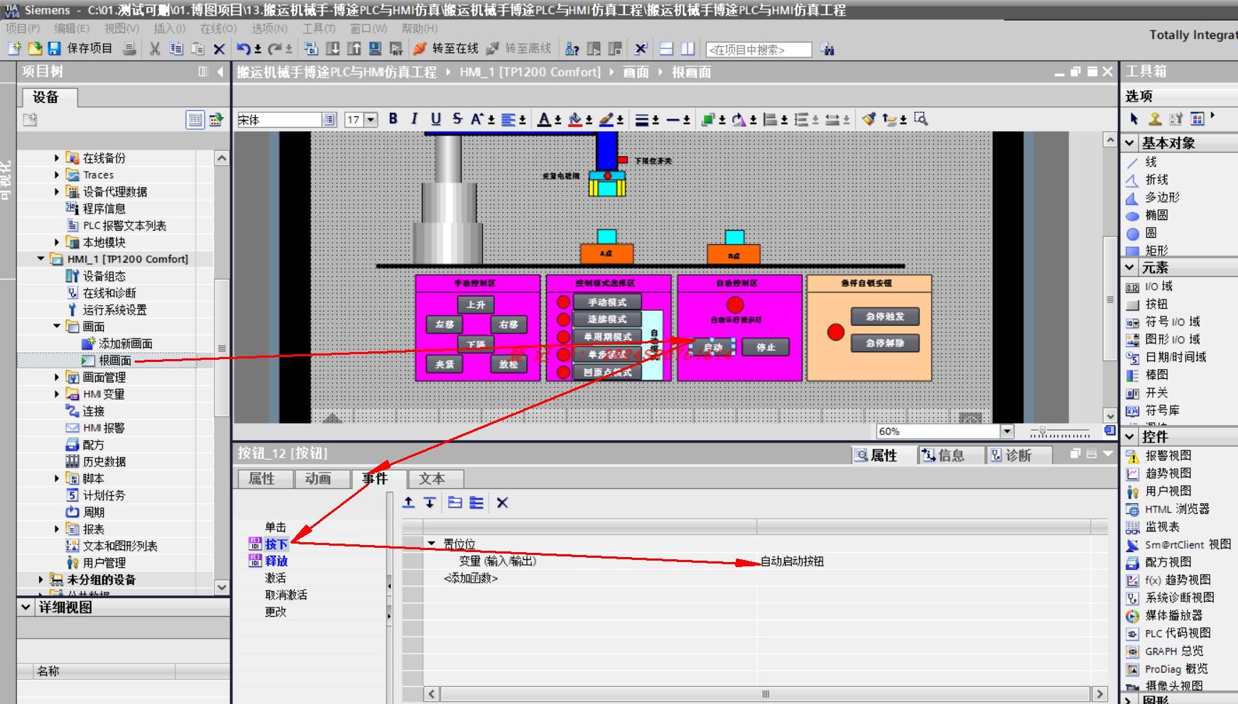Select the 释放 event
This screenshot has height=704, width=1238.
click(276, 561)
